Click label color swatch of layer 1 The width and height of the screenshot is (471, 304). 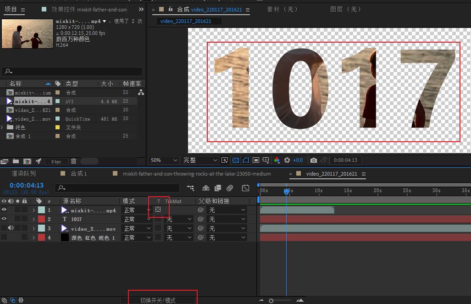(41, 210)
